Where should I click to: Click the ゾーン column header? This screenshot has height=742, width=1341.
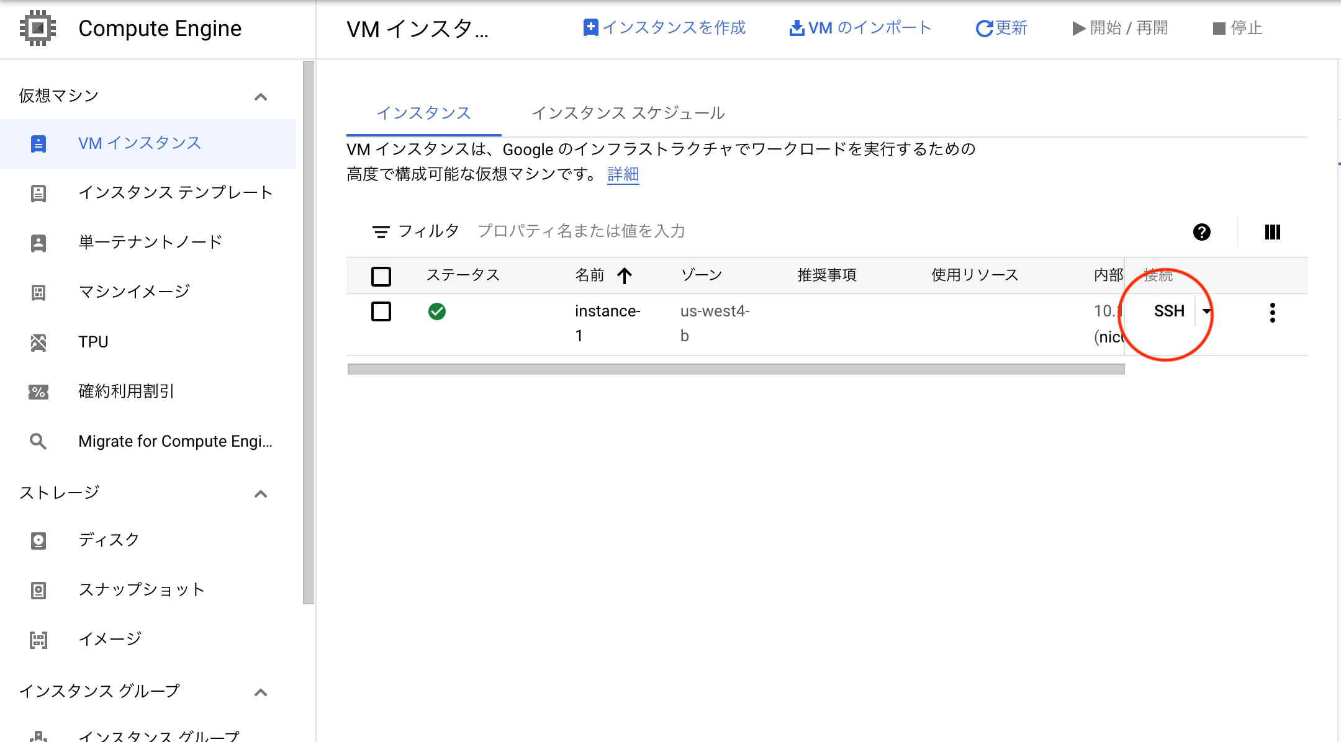[702, 275]
